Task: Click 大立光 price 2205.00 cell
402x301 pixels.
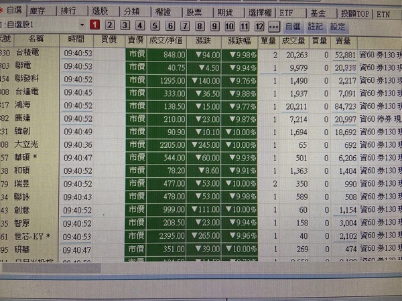Action: pyautogui.click(x=167, y=145)
